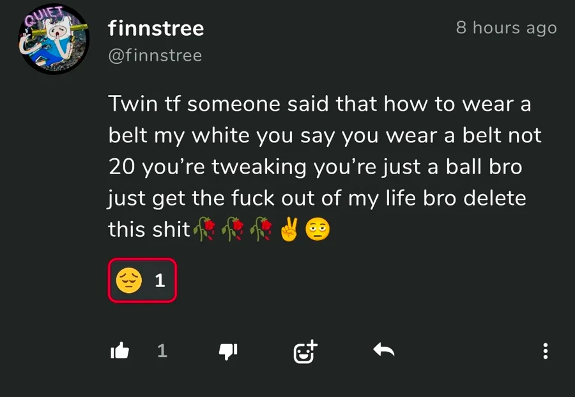Click the comment text starting with Twin
575x397 pixels.
pos(325,167)
